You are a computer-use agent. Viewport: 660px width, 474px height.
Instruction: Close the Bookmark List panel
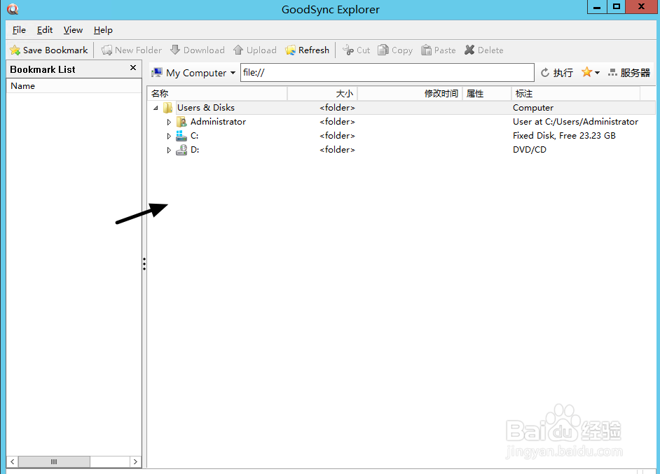133,68
